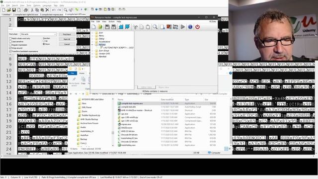
Task: Click the Find magnifier icon in editor toolbar
Action: (x=66, y=10)
